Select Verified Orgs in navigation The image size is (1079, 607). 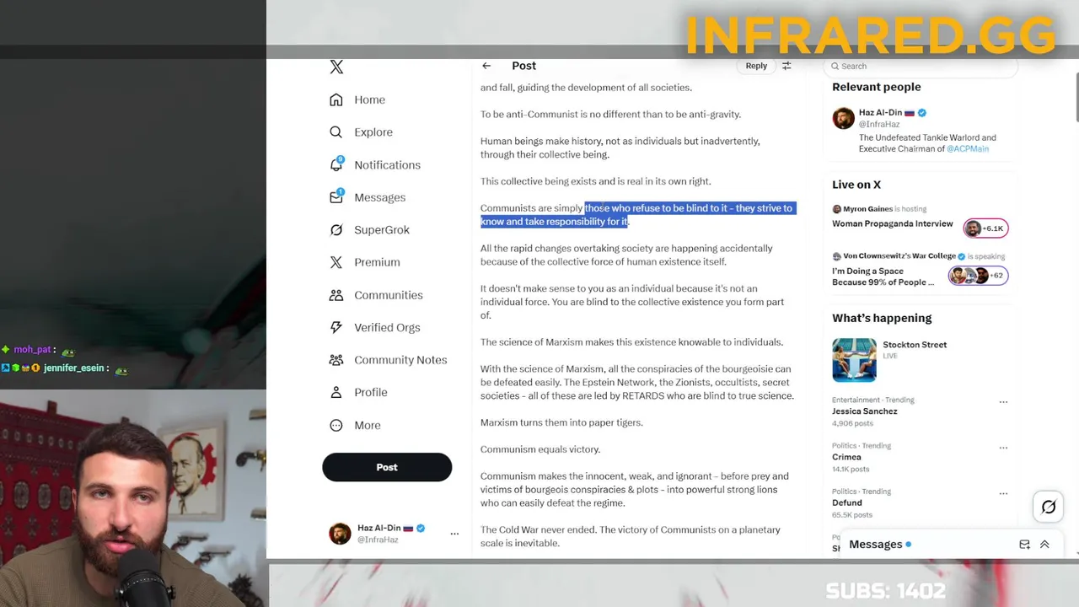tap(387, 327)
